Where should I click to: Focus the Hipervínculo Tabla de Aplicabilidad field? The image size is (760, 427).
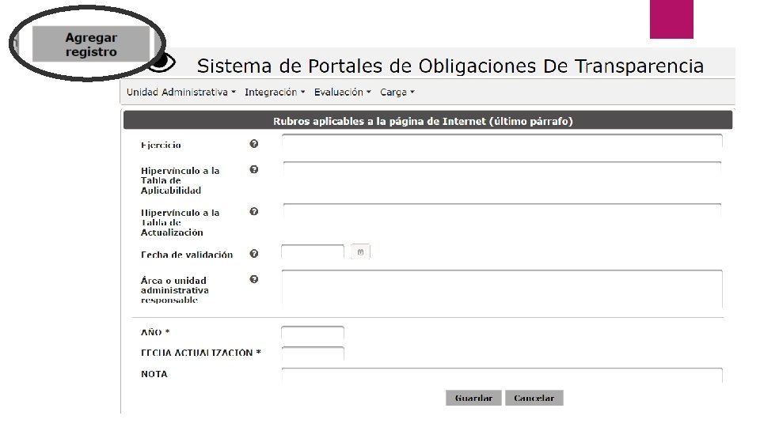(502, 170)
